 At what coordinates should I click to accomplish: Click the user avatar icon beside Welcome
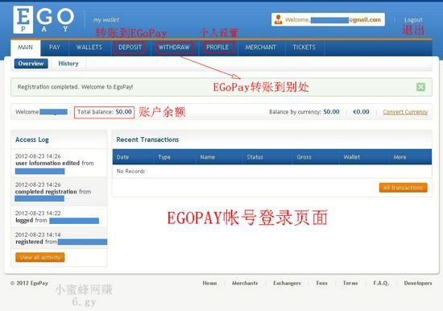[x=279, y=19]
